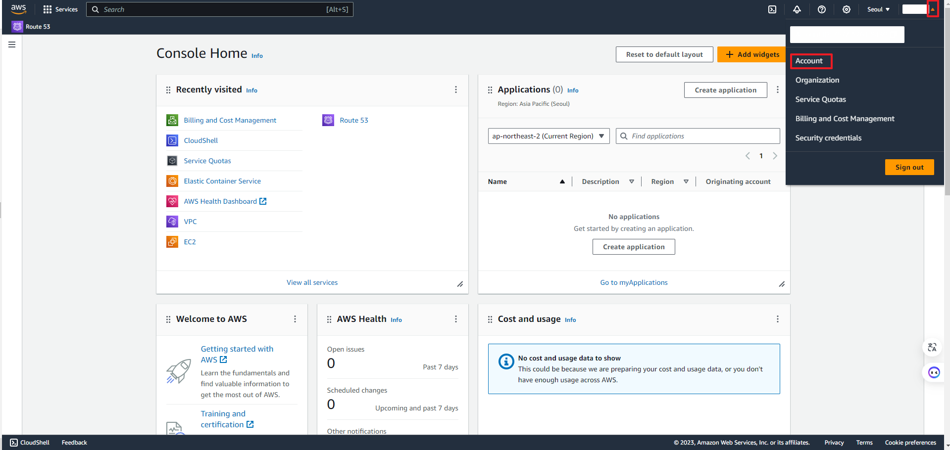
Task: Click the EC2 service icon
Action: pyautogui.click(x=172, y=242)
